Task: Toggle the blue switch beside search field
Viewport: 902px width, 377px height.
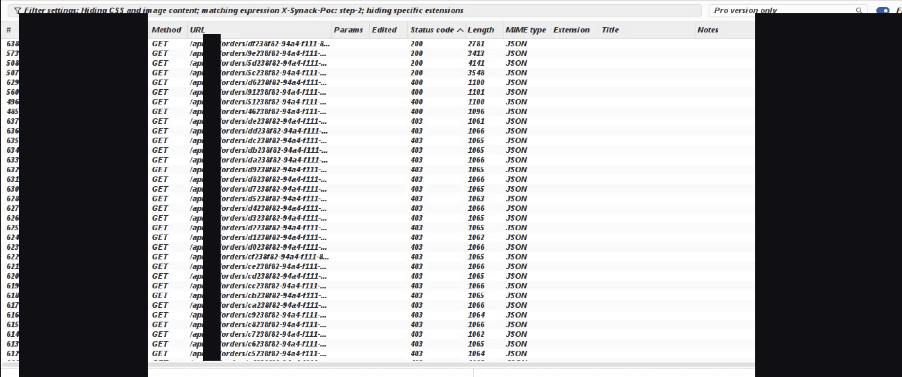Action: click(x=883, y=11)
